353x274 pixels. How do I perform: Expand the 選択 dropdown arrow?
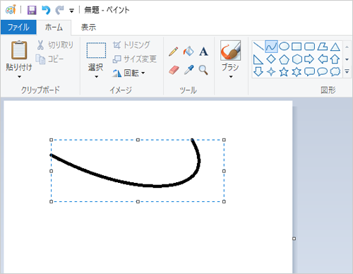tap(96, 77)
